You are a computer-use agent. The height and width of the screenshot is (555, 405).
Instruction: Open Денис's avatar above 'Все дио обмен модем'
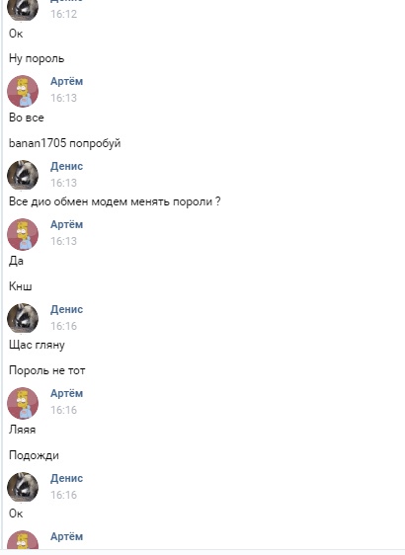[x=23, y=176]
